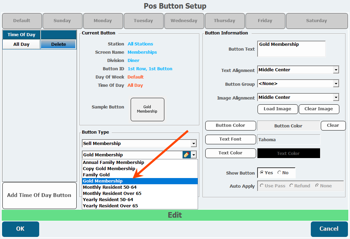Click the Gold Membership sample button

coord(147,110)
